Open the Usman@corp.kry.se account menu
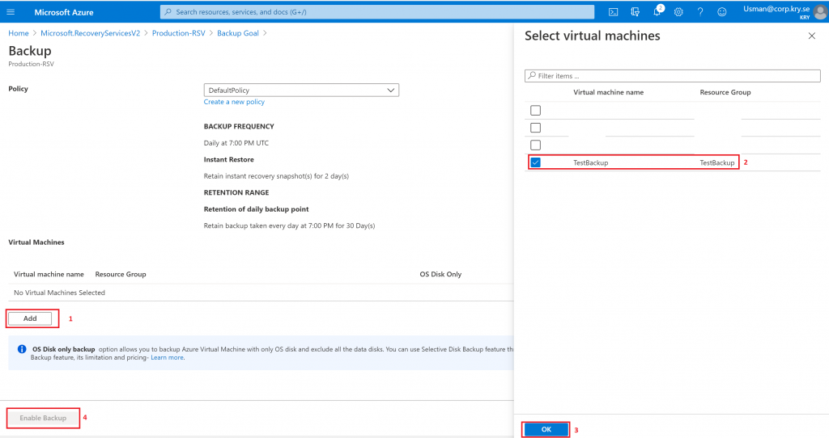829x438 pixels. click(784, 11)
